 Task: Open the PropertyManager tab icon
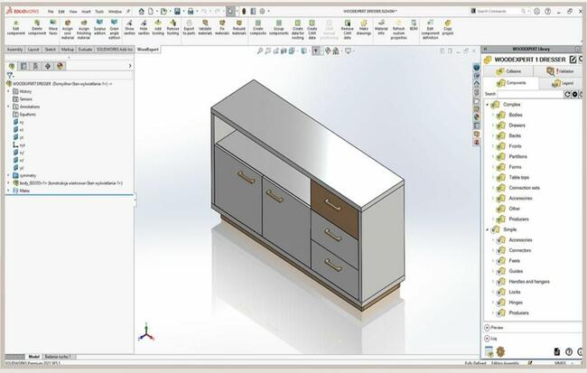coord(23,66)
